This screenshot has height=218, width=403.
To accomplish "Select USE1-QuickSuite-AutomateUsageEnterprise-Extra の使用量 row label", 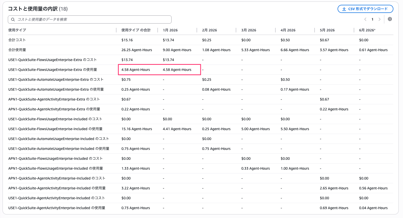I will click(x=56, y=89).
